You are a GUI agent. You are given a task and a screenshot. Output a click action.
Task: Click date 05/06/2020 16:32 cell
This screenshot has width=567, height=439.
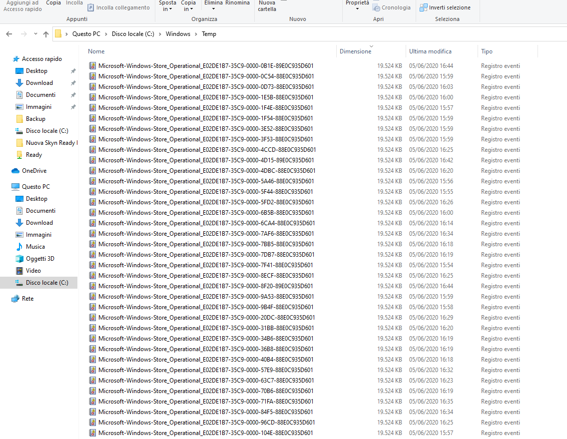coord(431,370)
